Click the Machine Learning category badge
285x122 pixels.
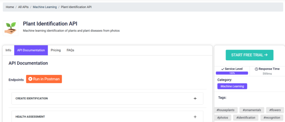(232, 86)
